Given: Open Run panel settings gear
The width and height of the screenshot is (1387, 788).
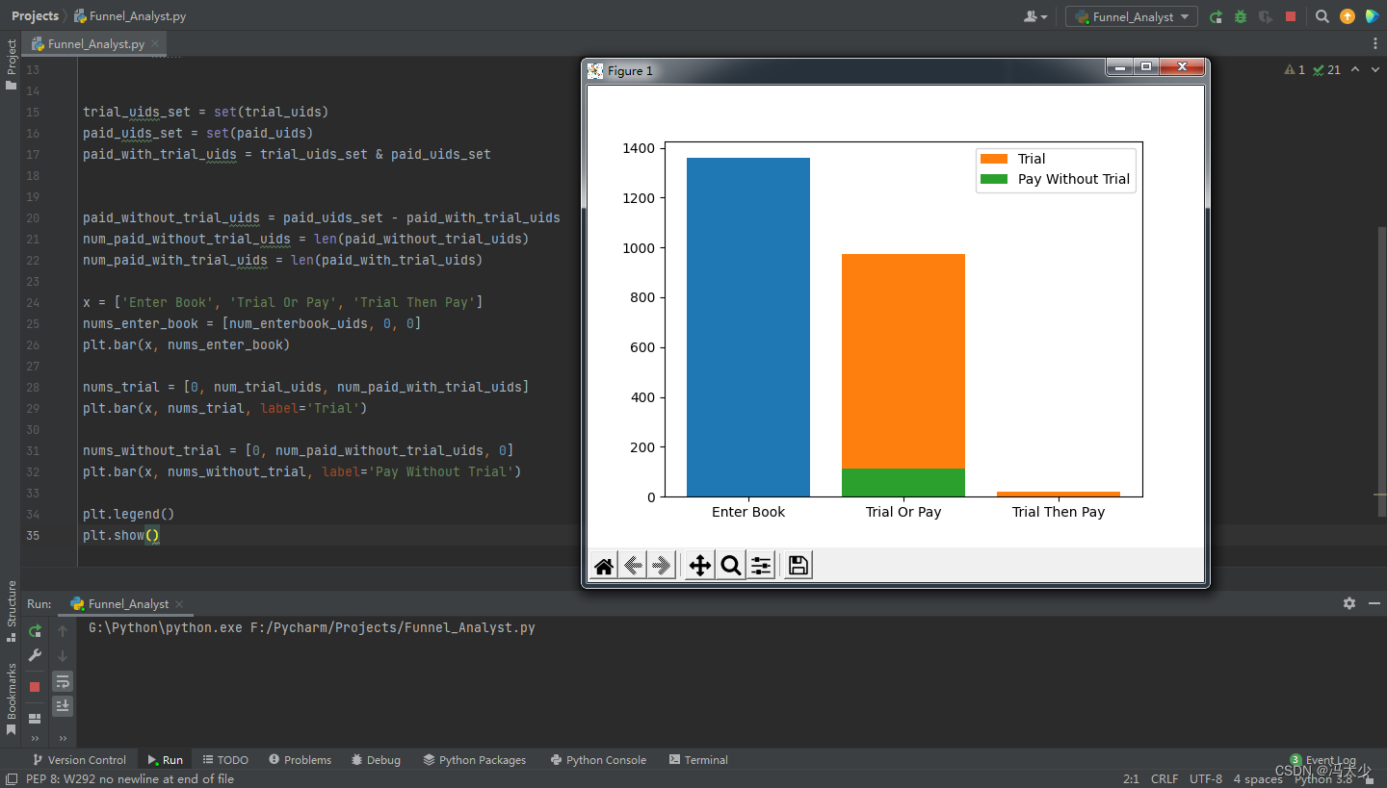Looking at the screenshot, I should point(1349,603).
